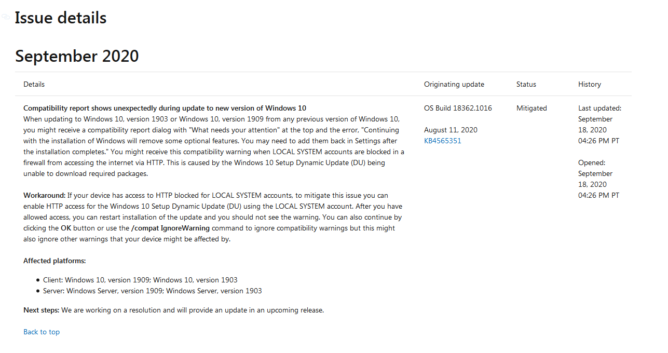The image size is (668, 353).
Task: Click the bold Next steps label
Action: (42, 310)
